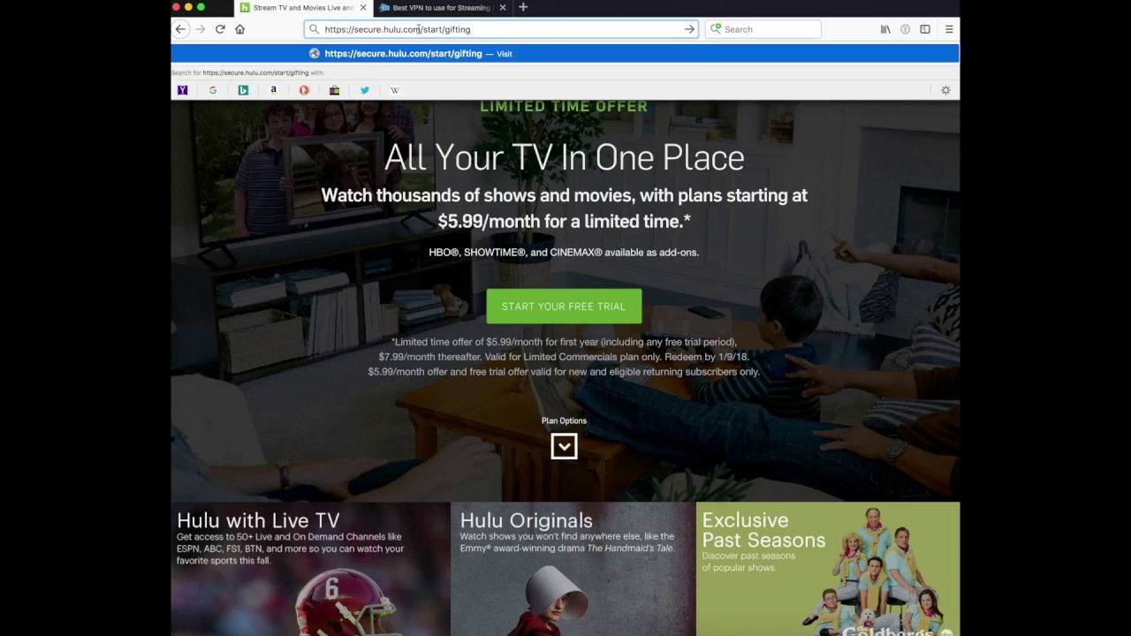The height and width of the screenshot is (636, 1131).
Task: Open the Exclusive Past Seasons card
Action: coord(828,569)
